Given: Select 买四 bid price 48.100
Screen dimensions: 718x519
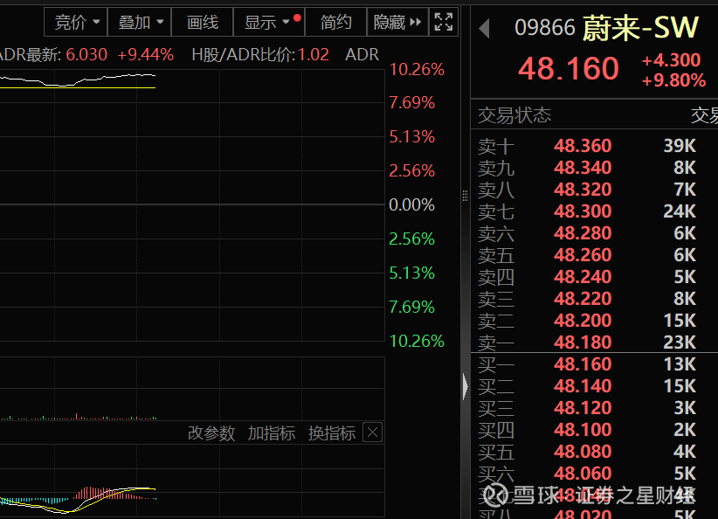Looking at the screenshot, I should 583,430.
